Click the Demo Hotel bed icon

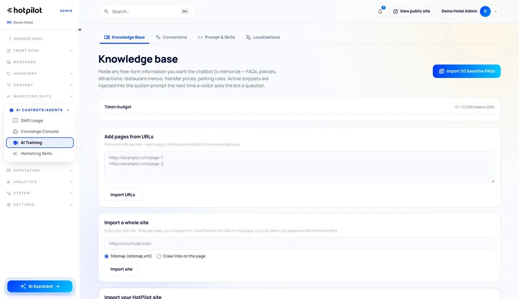[9, 22]
